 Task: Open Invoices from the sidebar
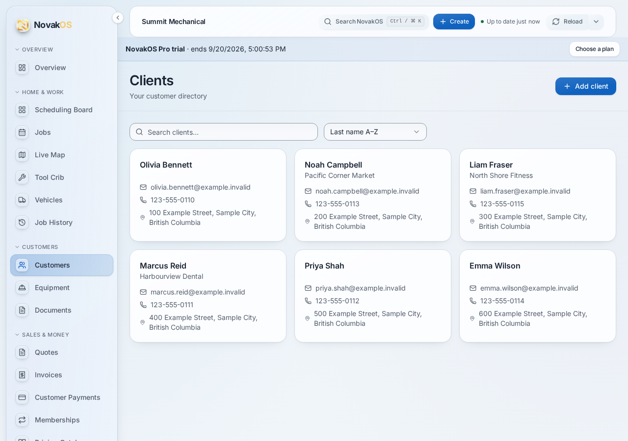[x=62, y=375]
